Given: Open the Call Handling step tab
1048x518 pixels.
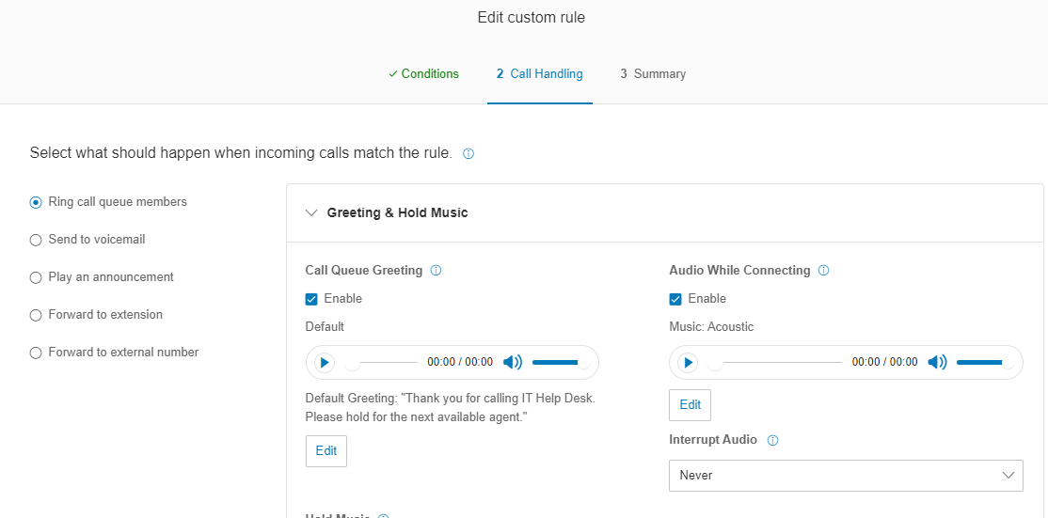Looking at the screenshot, I should tap(539, 74).
